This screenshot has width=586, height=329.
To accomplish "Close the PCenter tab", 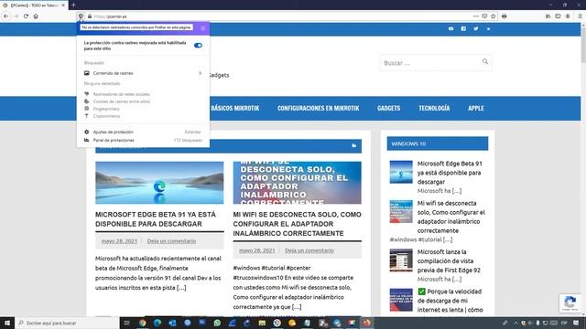I will pyautogui.click(x=63, y=5).
